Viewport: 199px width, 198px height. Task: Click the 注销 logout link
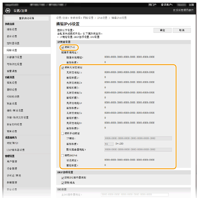(x=191, y=5)
